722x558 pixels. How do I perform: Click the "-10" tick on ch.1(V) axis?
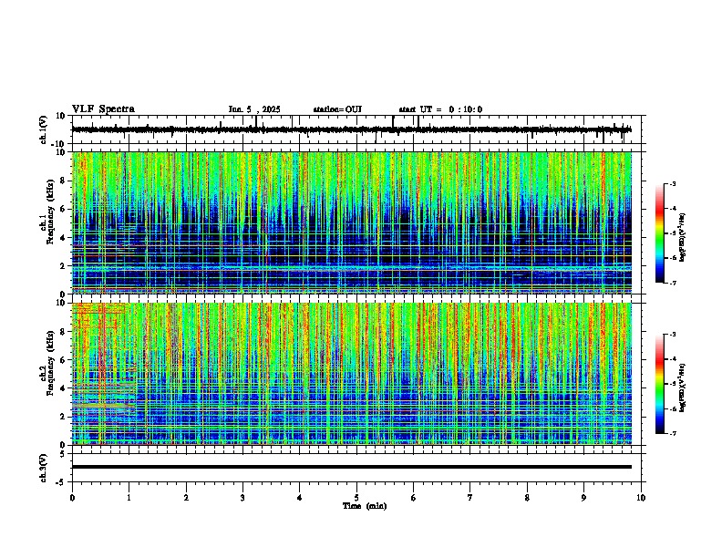tap(58, 144)
